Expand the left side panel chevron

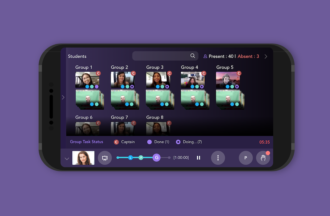(63, 97)
